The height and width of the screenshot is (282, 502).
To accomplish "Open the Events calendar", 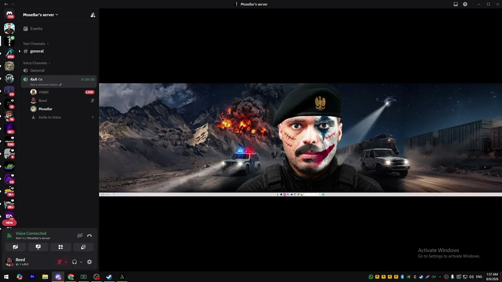I will click(59, 29).
